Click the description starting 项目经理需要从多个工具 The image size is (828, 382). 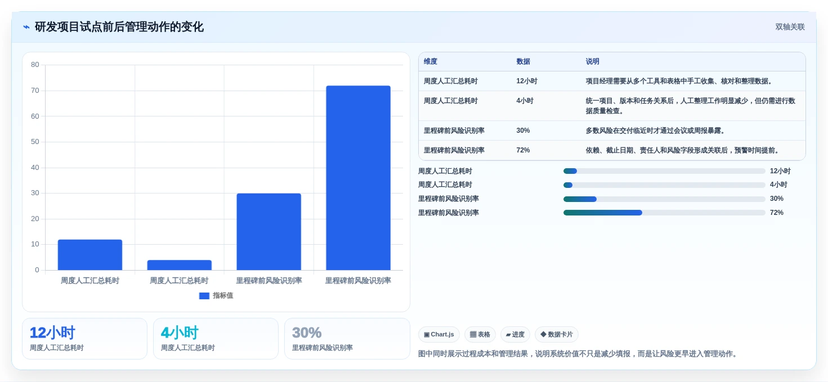680,82
